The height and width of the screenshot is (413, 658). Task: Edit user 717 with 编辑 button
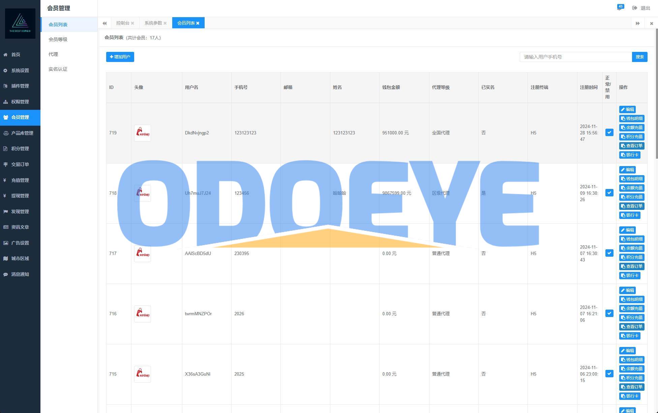(627, 230)
